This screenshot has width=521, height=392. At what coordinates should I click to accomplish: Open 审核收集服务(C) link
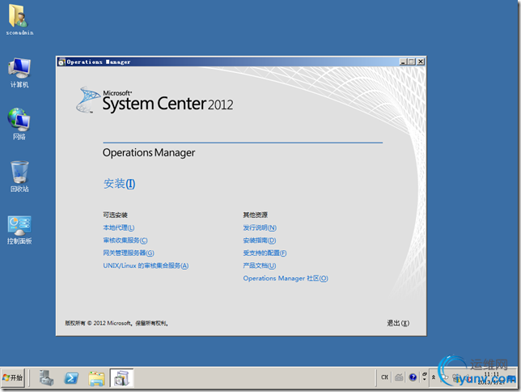[125, 241]
